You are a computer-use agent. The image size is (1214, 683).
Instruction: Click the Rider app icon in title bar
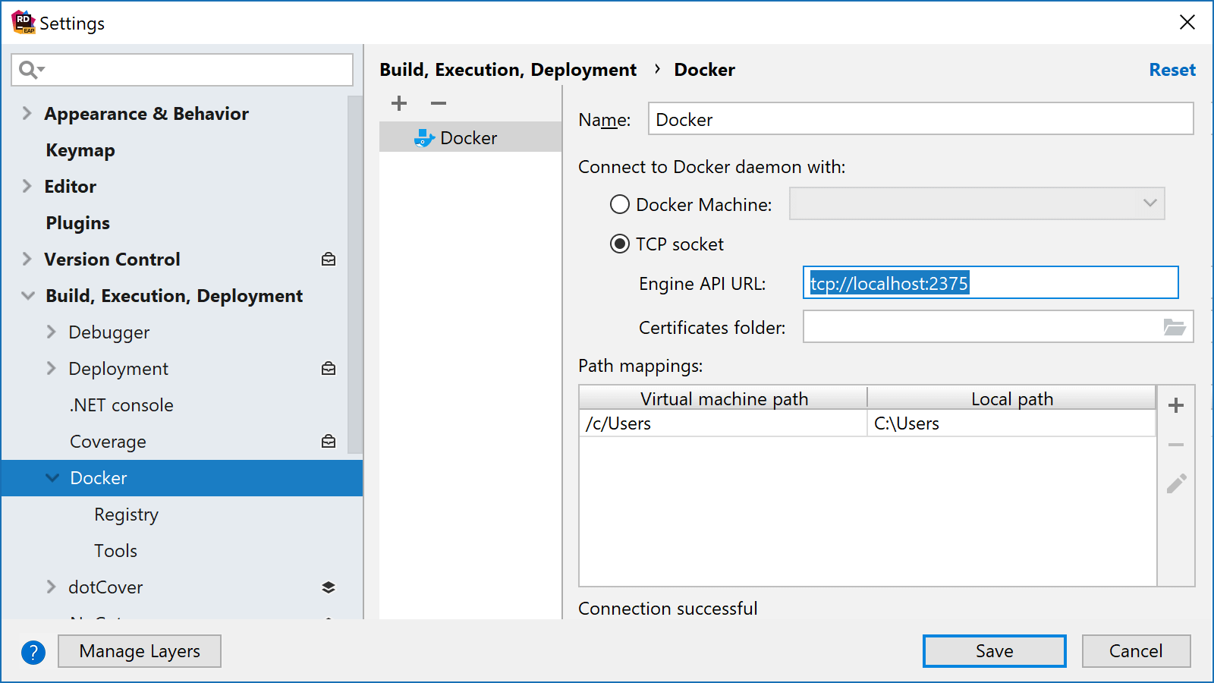(x=24, y=23)
